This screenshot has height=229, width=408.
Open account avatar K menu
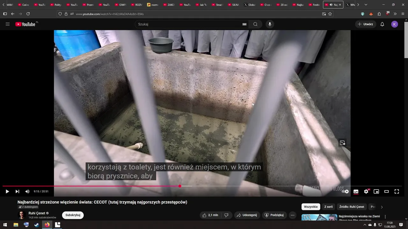[x=395, y=24]
